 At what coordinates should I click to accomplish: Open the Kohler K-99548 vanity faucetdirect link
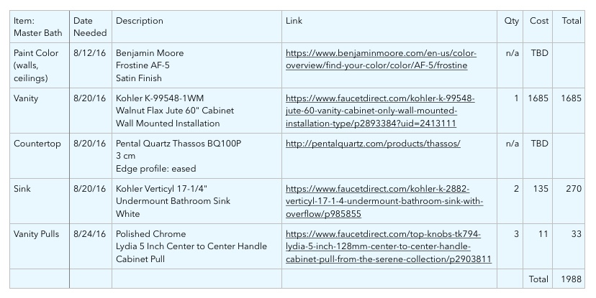tap(380, 111)
